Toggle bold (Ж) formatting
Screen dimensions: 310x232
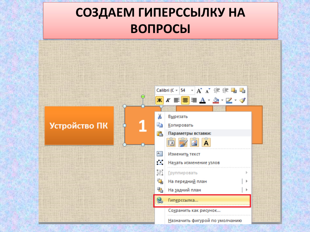pyautogui.click(x=160, y=100)
